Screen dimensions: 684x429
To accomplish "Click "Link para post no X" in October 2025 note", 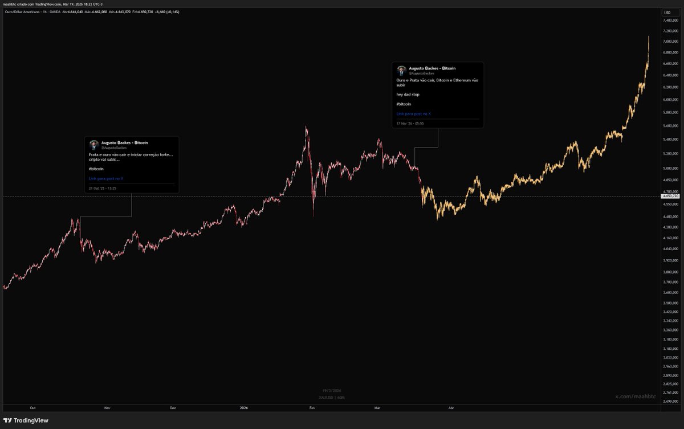I will coord(106,178).
